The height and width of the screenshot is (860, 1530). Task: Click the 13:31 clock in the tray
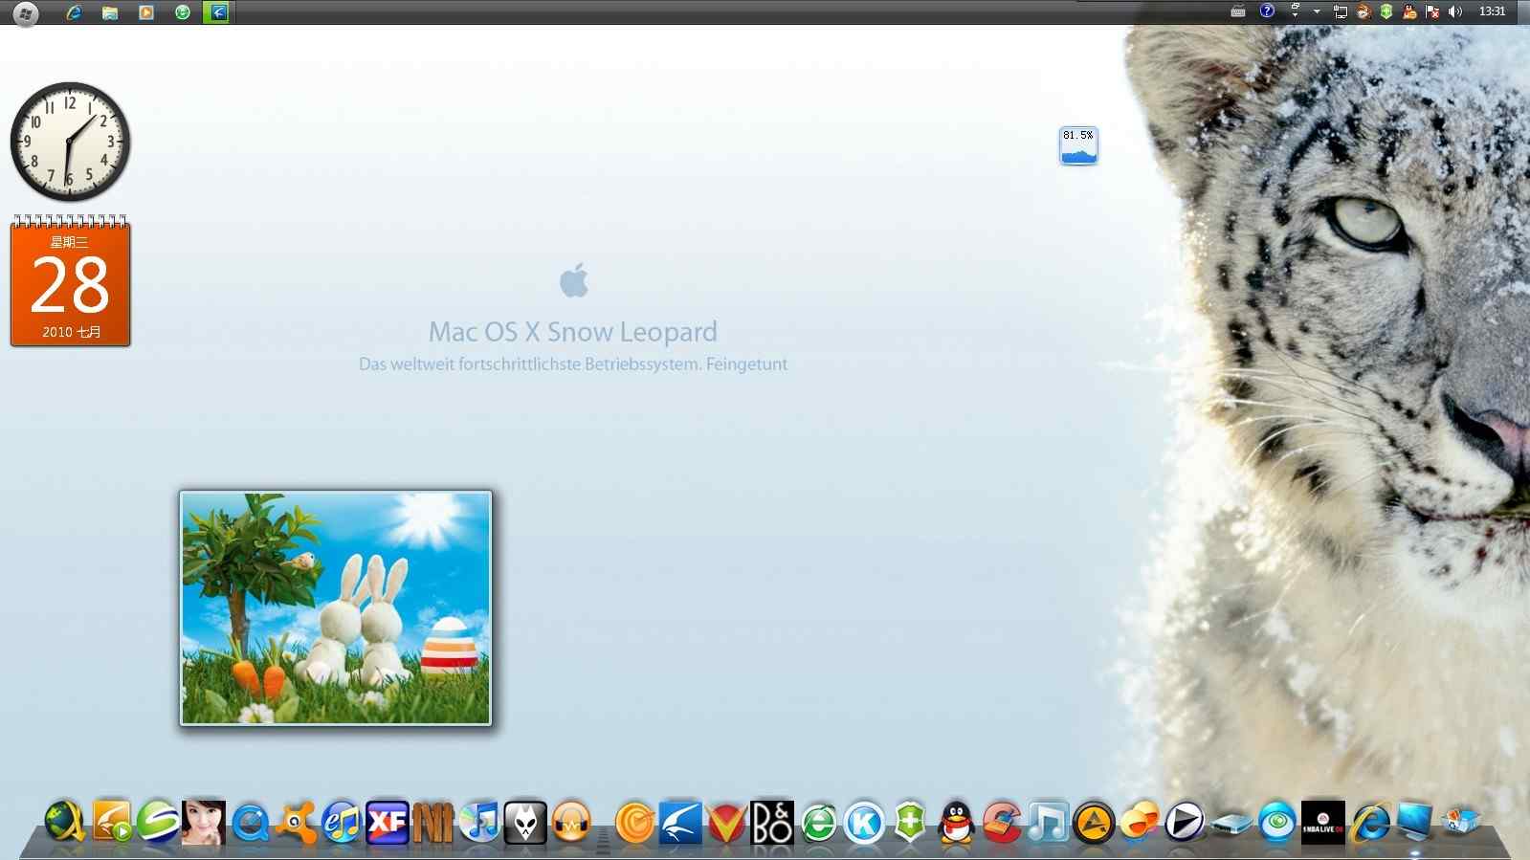[1493, 11]
